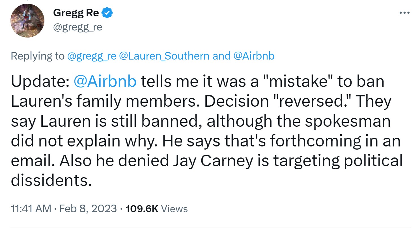
Task: Click the "Views" label
Action: [x=174, y=209]
